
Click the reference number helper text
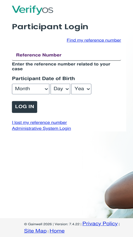point(61,66)
